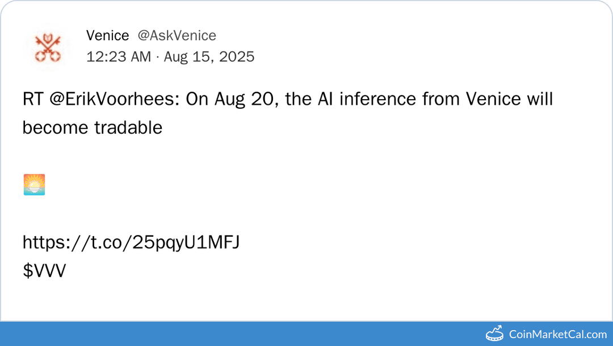Click the Venice crossed-keys avatar

(48, 48)
